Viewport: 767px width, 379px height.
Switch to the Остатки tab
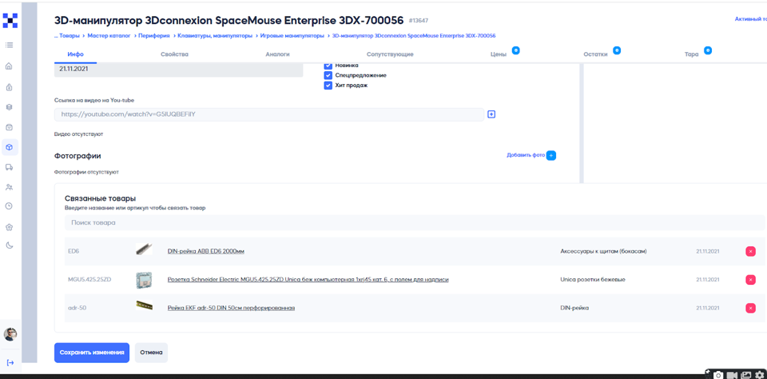tap(595, 54)
